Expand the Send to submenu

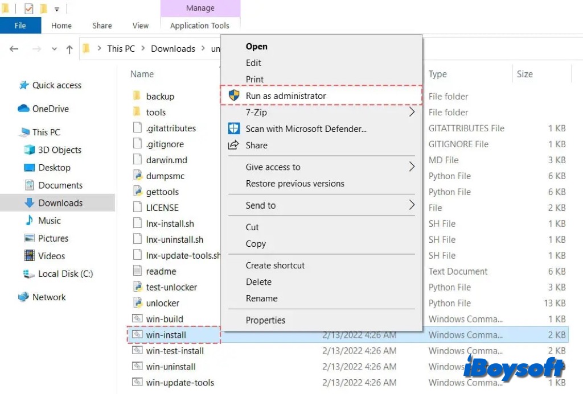pos(412,205)
